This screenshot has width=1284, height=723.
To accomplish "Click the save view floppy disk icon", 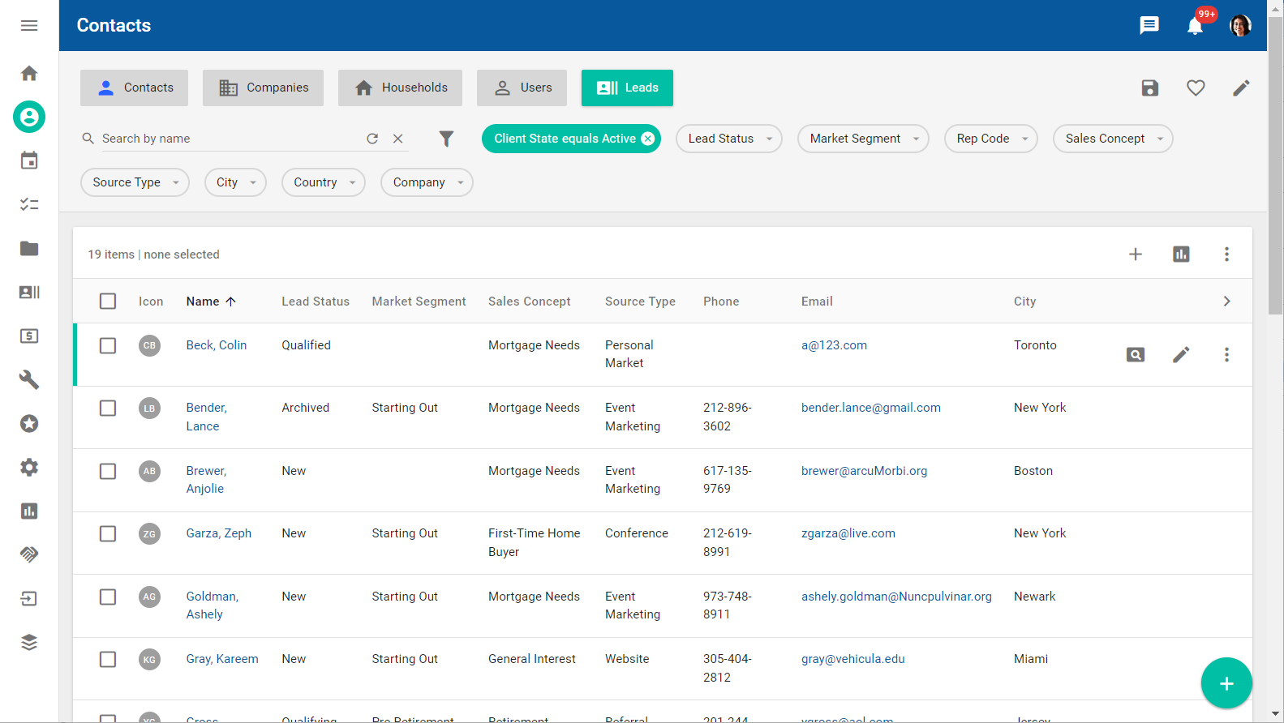I will tap(1150, 88).
